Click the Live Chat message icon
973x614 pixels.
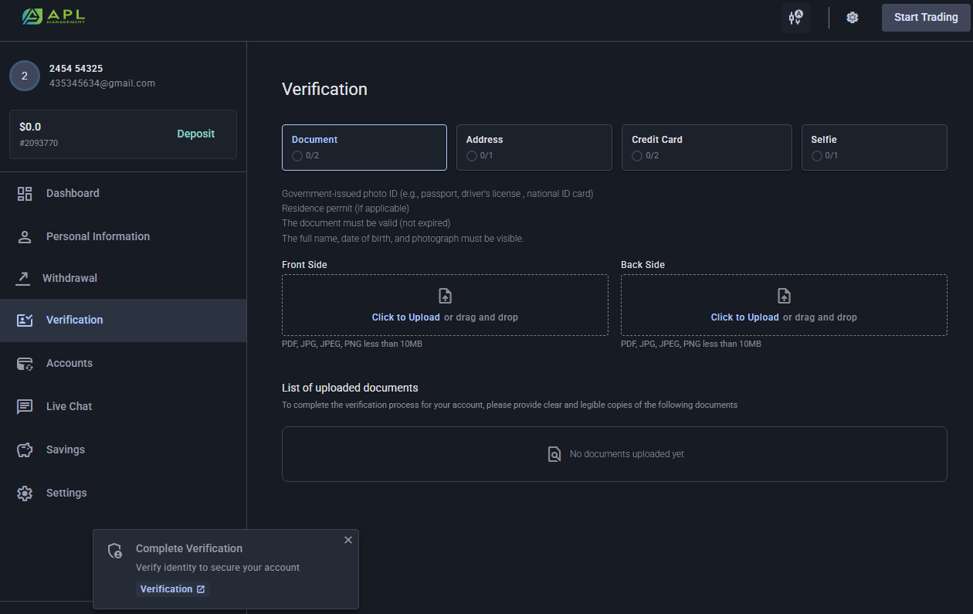point(25,406)
